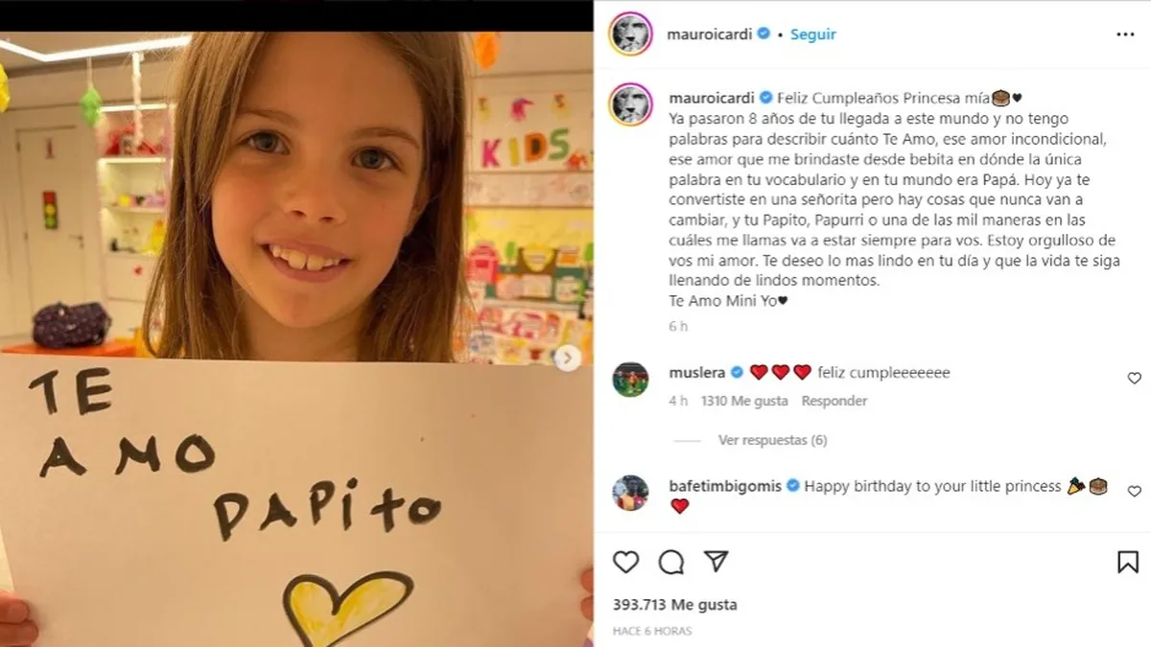
Task: Click the post photo of the girl
Action: (x=296, y=339)
